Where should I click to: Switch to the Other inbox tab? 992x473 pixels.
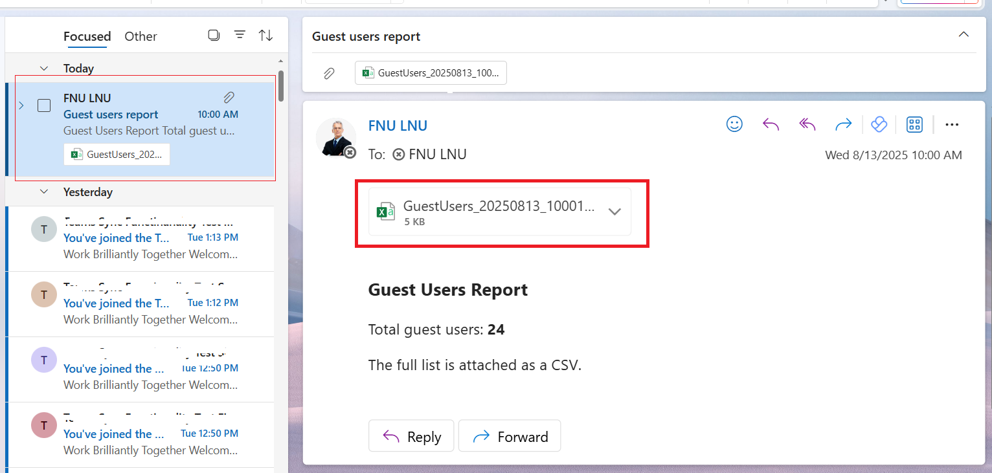[x=141, y=36]
